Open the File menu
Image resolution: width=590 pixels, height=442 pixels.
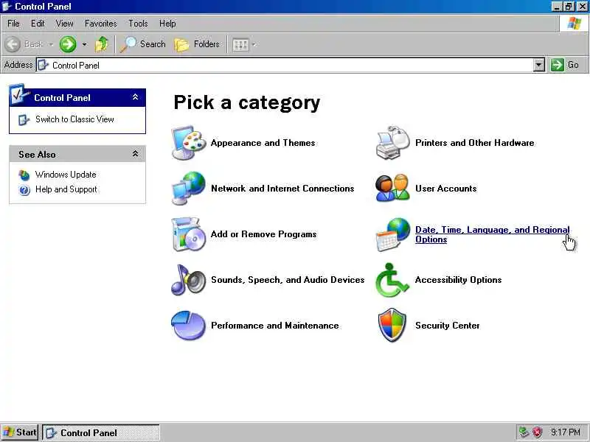13,24
